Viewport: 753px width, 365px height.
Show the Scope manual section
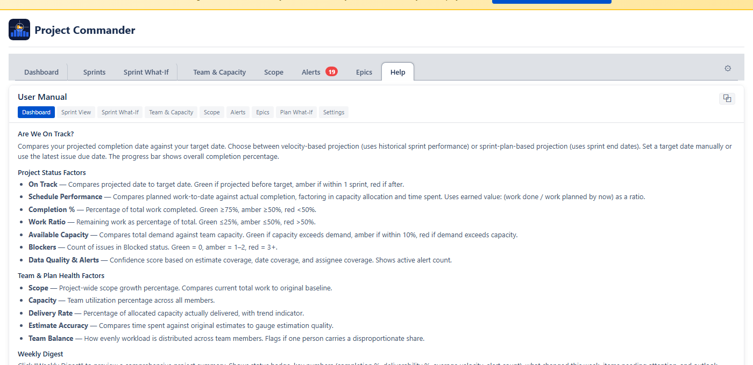click(211, 112)
